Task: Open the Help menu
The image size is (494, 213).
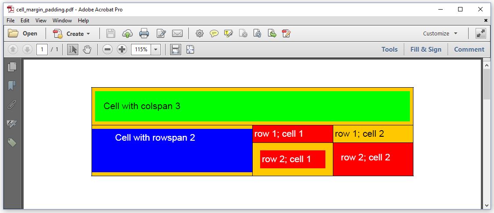Action: [x=83, y=21]
